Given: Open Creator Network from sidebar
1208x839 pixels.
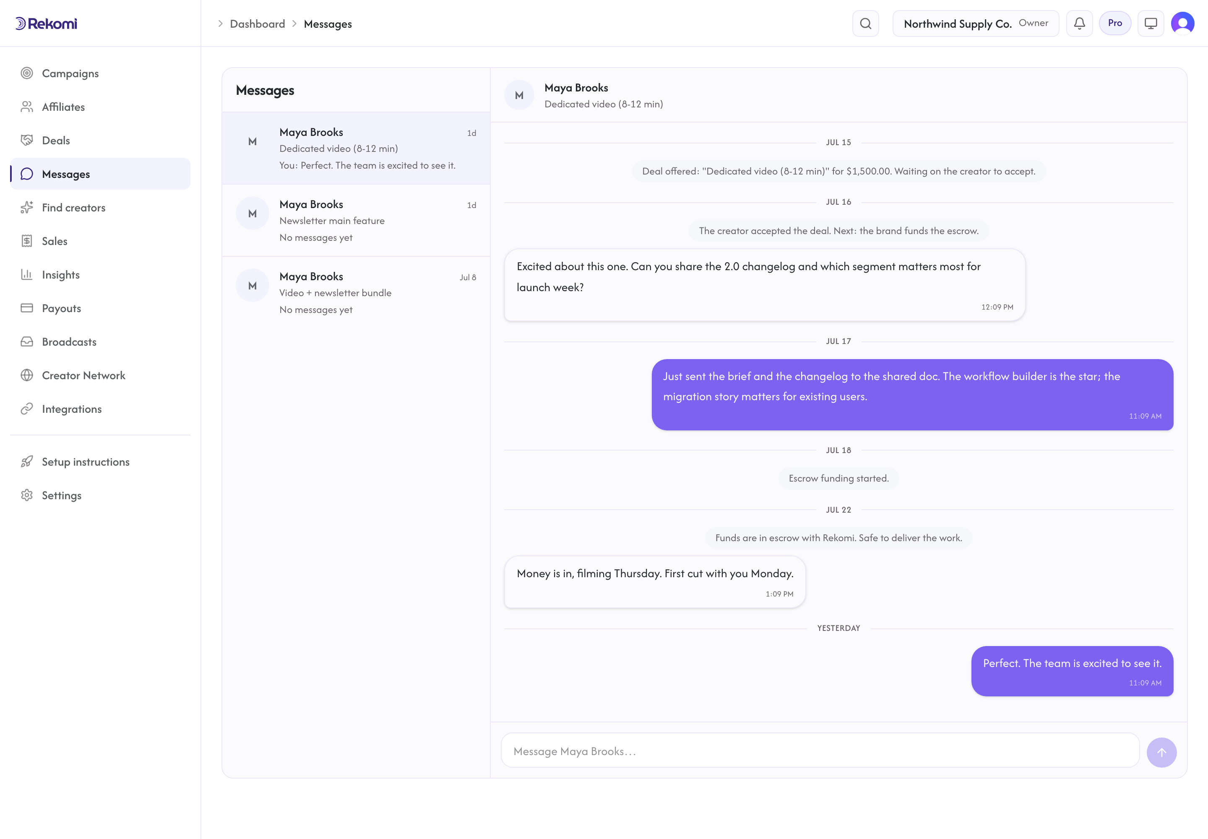Looking at the screenshot, I should click(x=100, y=375).
